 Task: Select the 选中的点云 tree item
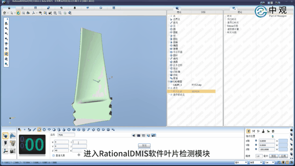(178, 95)
